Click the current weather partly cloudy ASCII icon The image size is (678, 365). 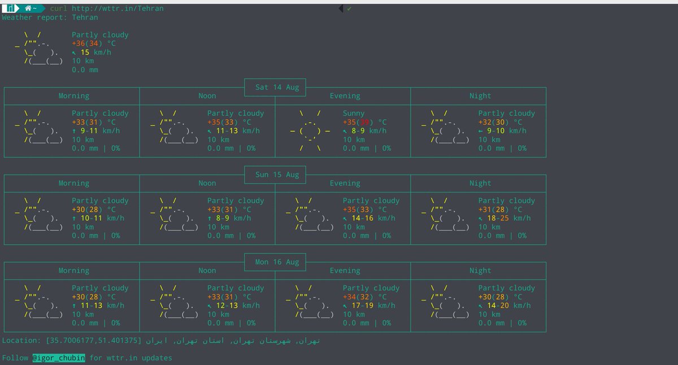tap(40, 48)
